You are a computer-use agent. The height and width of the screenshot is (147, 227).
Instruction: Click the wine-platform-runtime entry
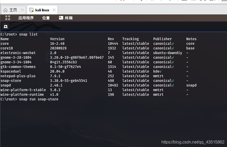click(22, 94)
